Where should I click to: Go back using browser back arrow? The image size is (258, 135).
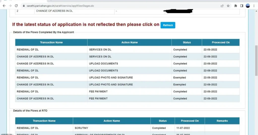(x=4, y=6)
